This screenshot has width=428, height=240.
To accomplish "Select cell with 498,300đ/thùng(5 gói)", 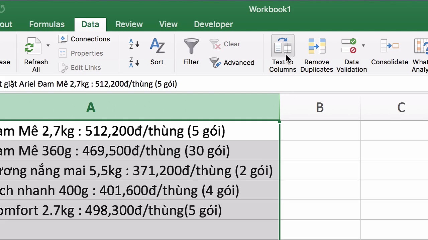I will pos(139,210).
